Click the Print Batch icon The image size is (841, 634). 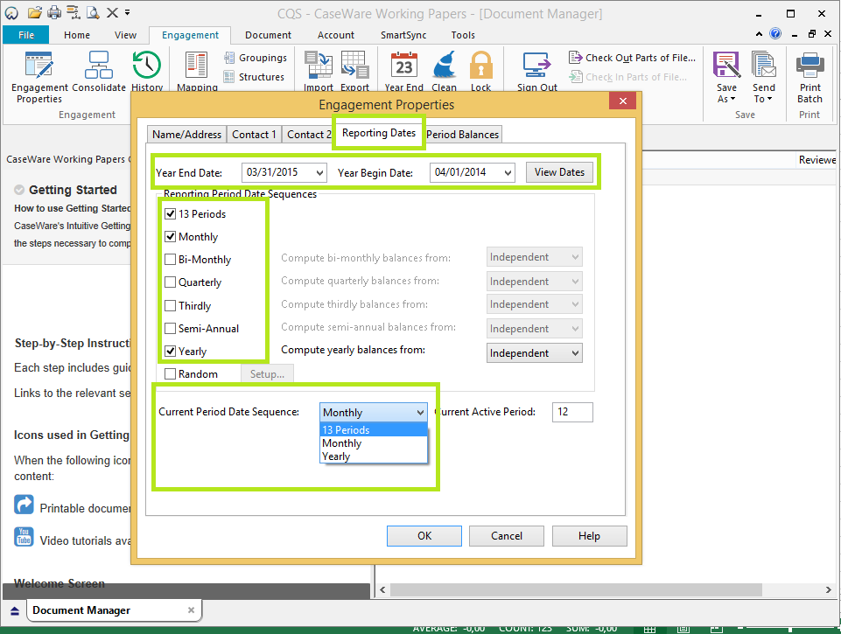[809, 67]
